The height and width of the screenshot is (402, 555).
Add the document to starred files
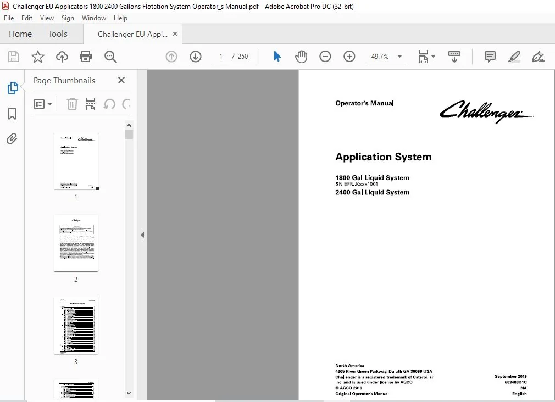click(x=38, y=57)
